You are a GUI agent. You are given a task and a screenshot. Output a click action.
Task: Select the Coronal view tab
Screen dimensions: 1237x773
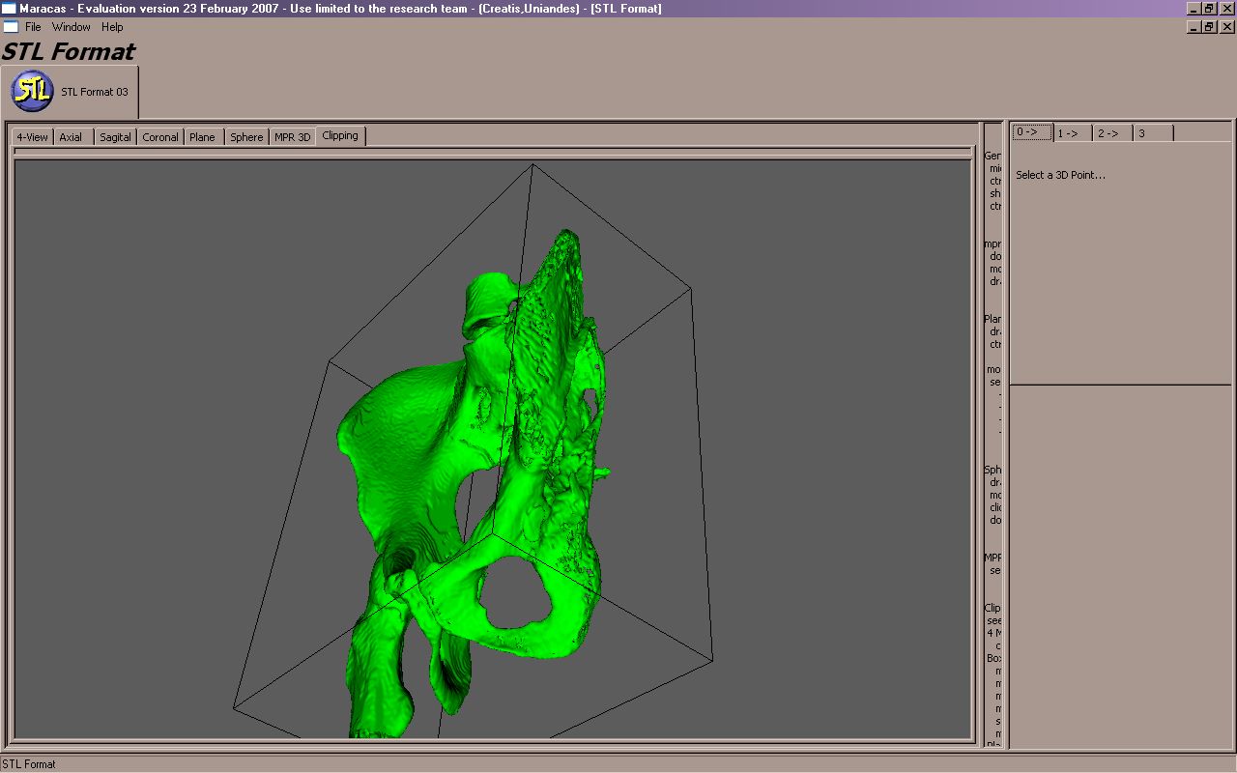(x=160, y=137)
